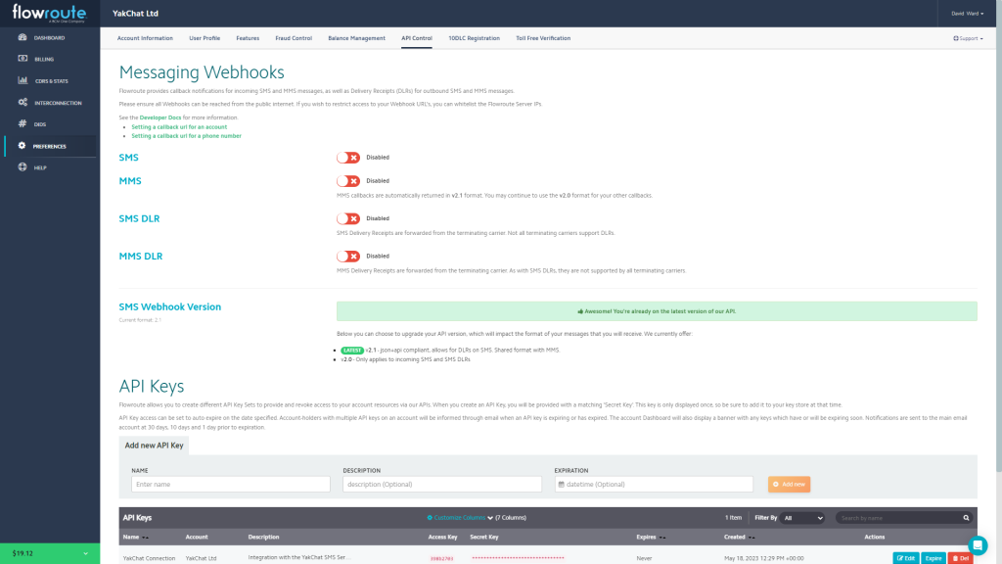This screenshot has width=1002, height=564.
Task: Sort API keys by Created column
Action: (751, 538)
